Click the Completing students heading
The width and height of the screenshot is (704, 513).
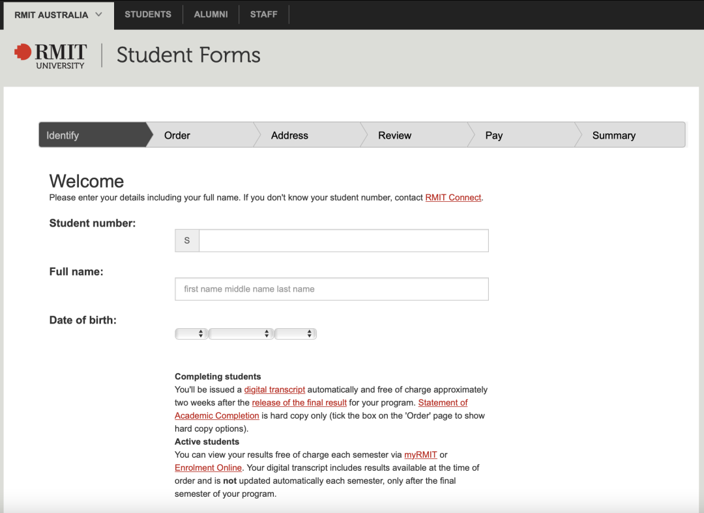[x=218, y=377]
